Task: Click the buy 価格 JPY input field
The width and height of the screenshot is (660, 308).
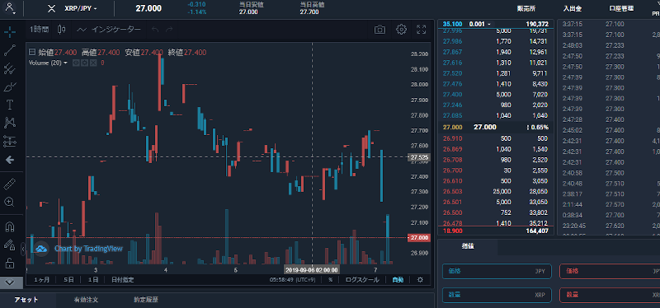Action: (x=497, y=272)
